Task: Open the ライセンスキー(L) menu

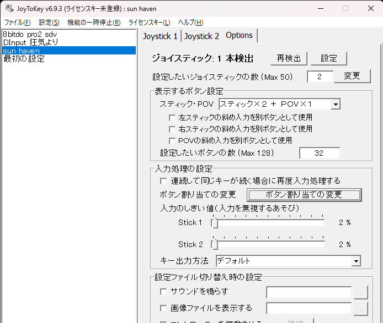Action: 149,23
